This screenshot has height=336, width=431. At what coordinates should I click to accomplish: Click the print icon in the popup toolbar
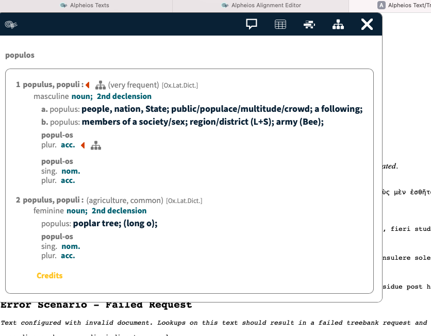(309, 24)
